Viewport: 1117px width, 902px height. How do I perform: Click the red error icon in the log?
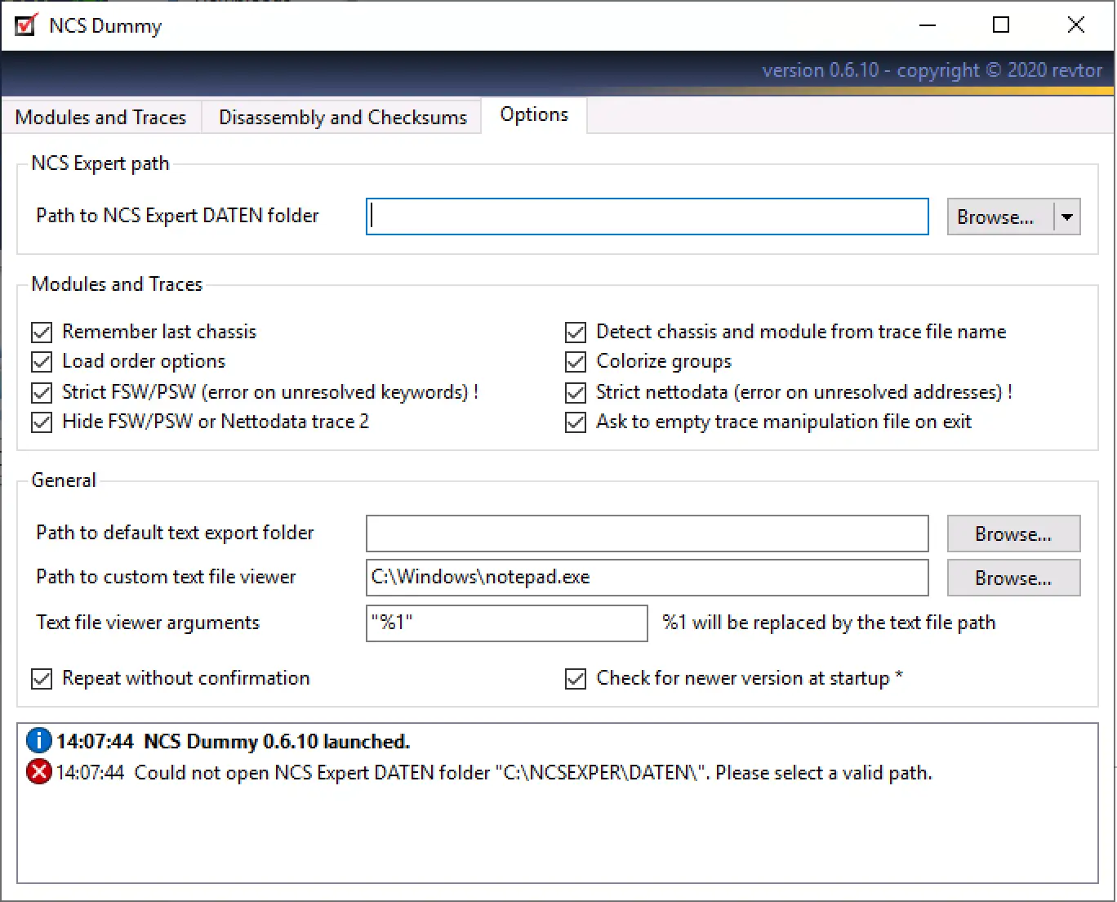point(38,771)
